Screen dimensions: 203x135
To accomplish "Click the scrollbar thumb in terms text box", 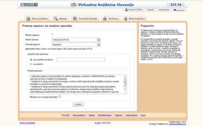I will [125, 82].
